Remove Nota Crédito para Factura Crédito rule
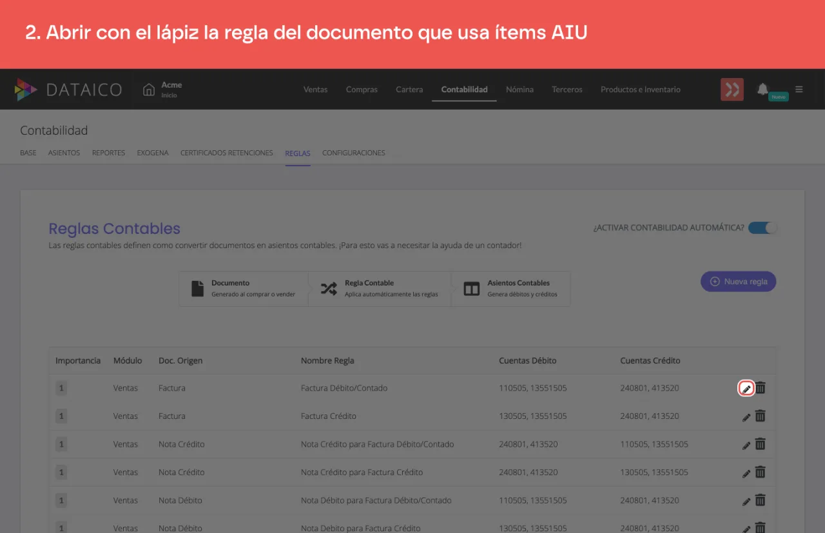825x533 pixels. click(x=761, y=472)
